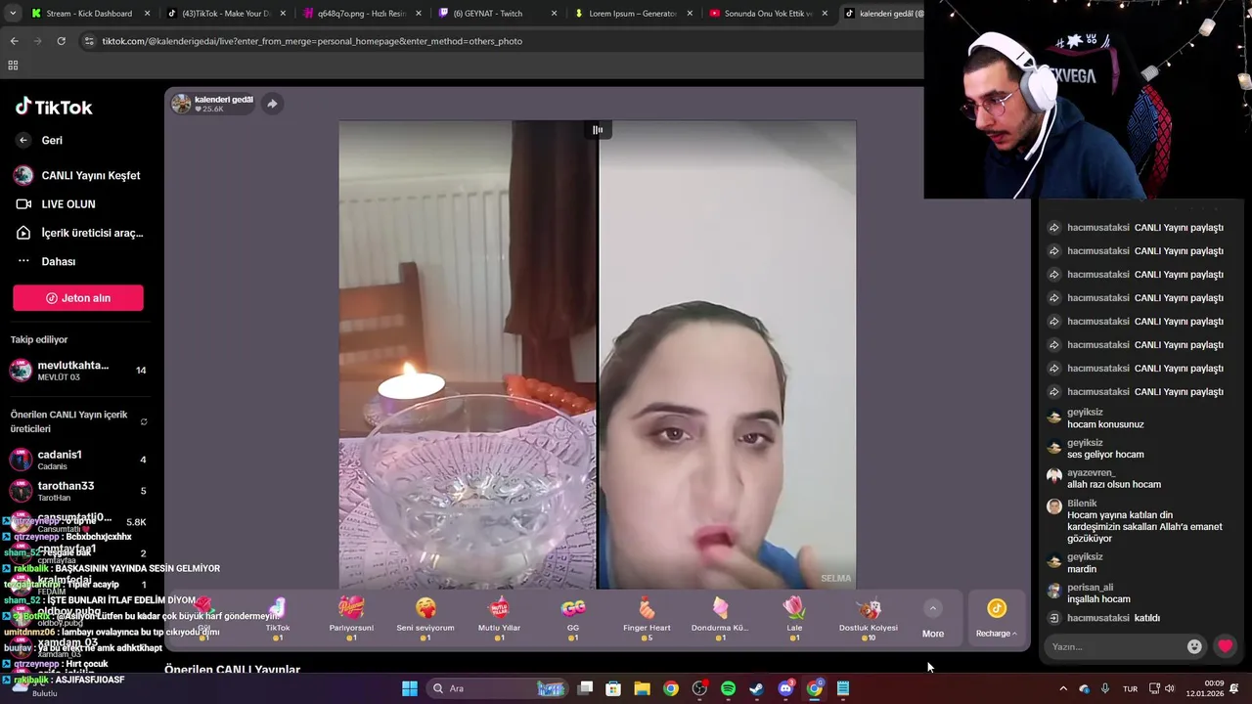Click perisan_ali username in chat

click(x=1090, y=588)
